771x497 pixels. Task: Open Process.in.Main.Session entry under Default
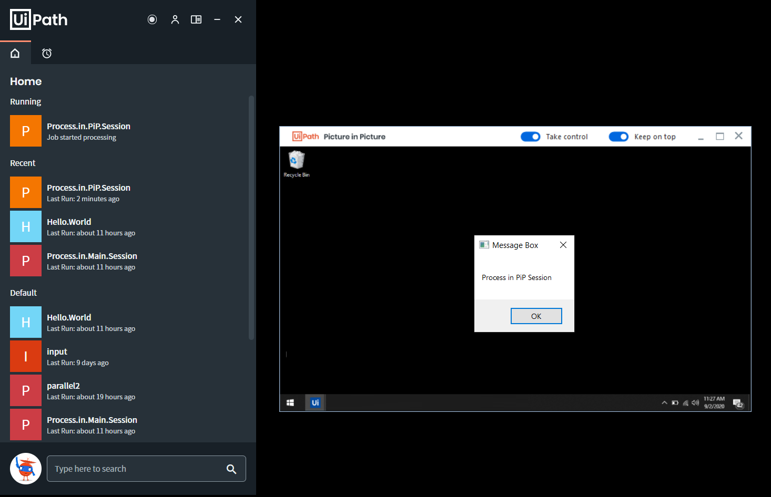tap(92, 425)
